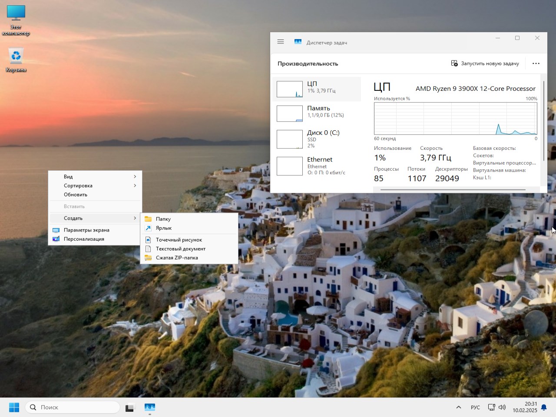556x417 pixels.
Task: Minimize the Task Manager window
Action: click(x=498, y=38)
